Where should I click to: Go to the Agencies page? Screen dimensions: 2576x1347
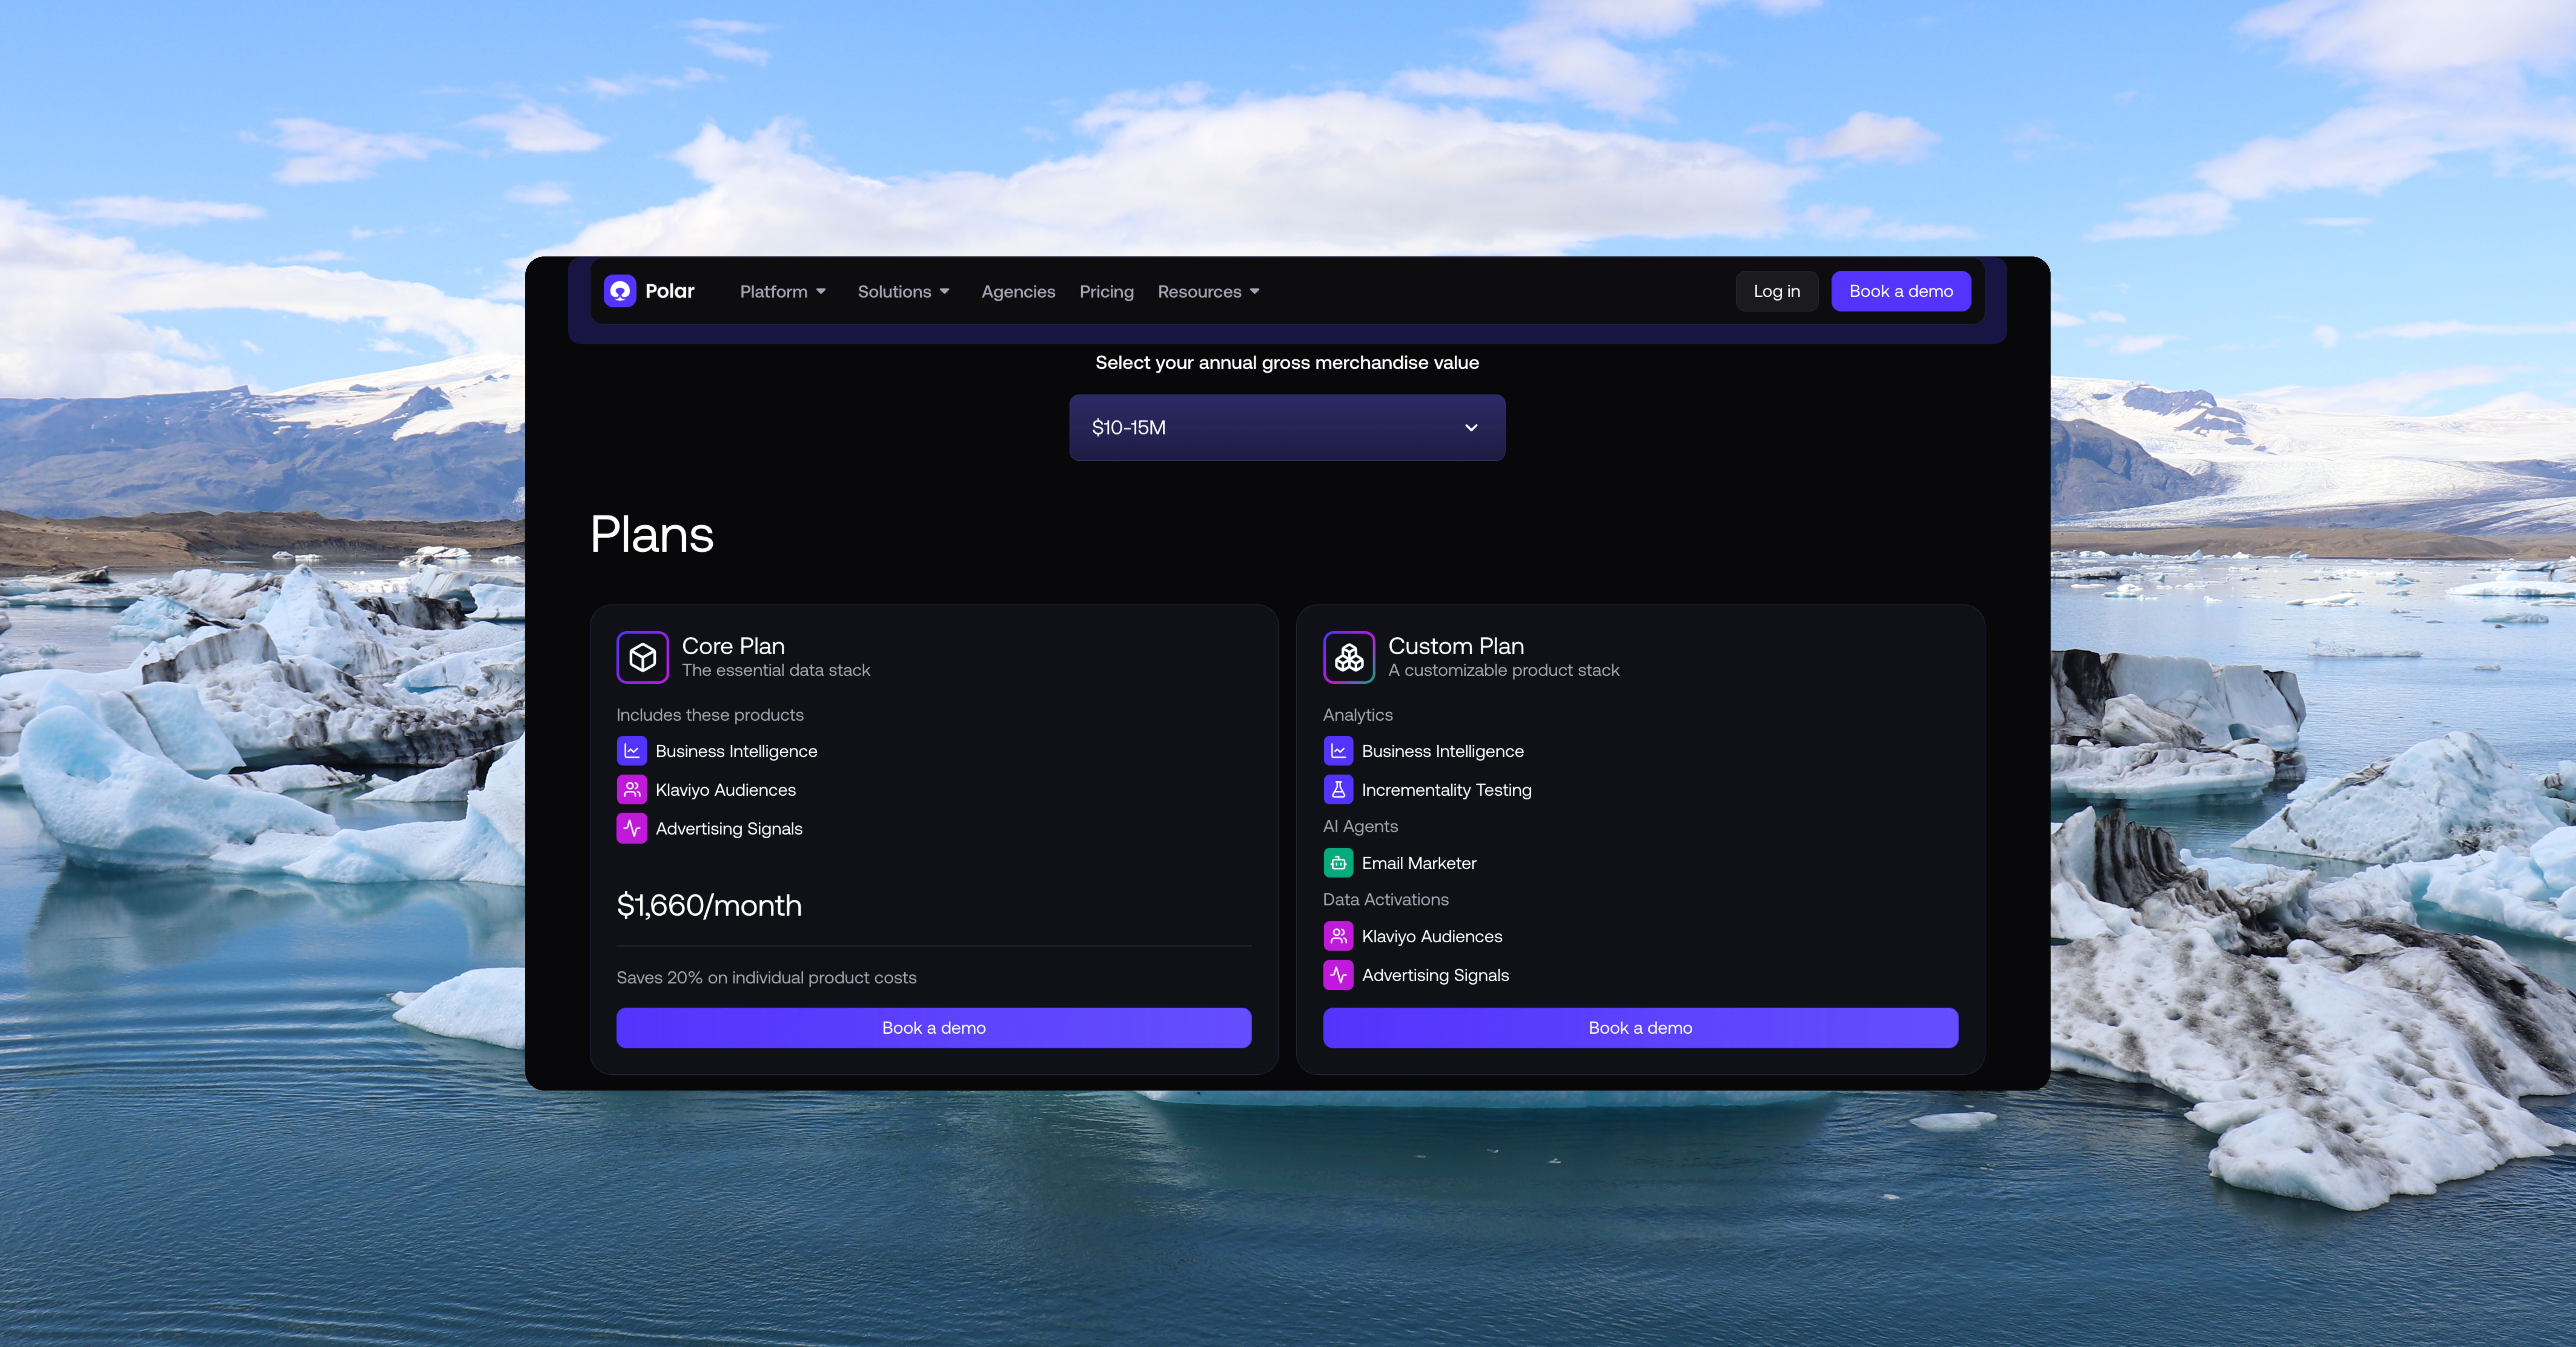point(1018,292)
